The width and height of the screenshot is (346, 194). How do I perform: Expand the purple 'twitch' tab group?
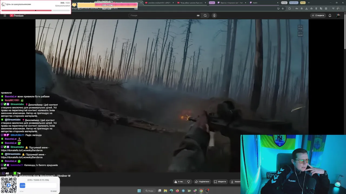click(x=212, y=3)
